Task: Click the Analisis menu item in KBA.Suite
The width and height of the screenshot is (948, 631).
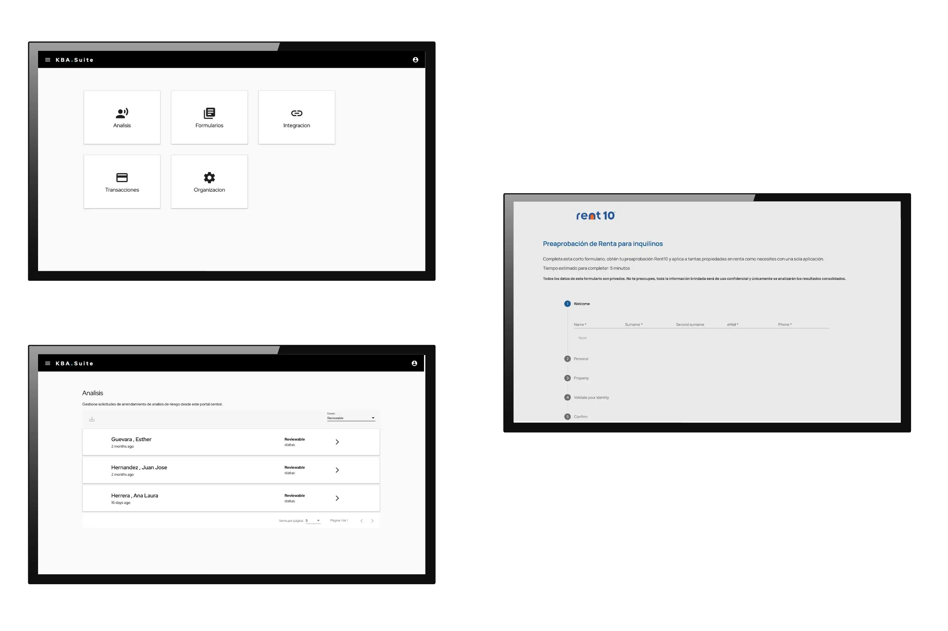Action: coord(121,117)
